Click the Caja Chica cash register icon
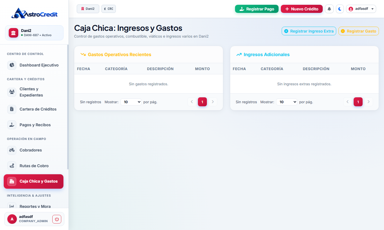The image size is (384, 230). 12,181
